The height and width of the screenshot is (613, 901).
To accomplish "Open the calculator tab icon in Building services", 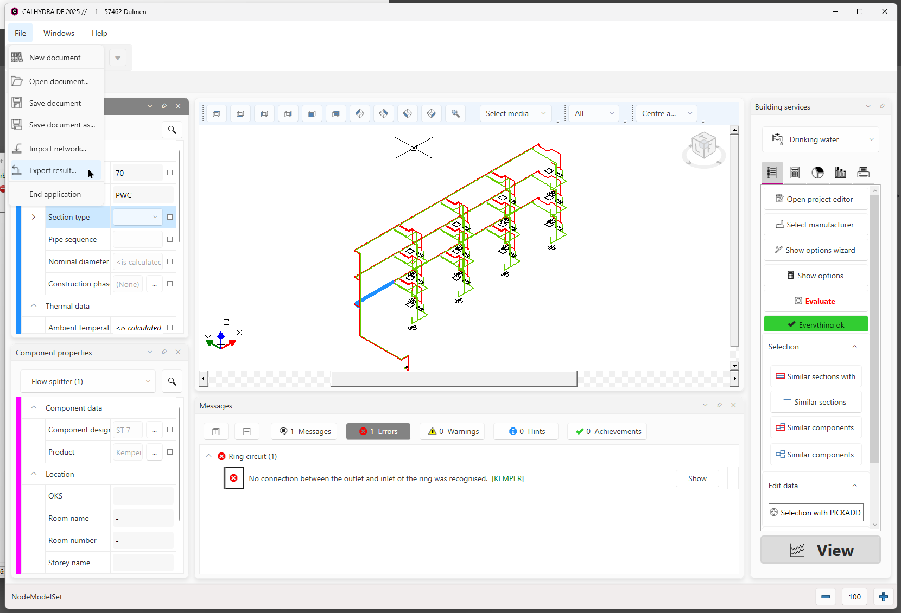I will pos(795,173).
